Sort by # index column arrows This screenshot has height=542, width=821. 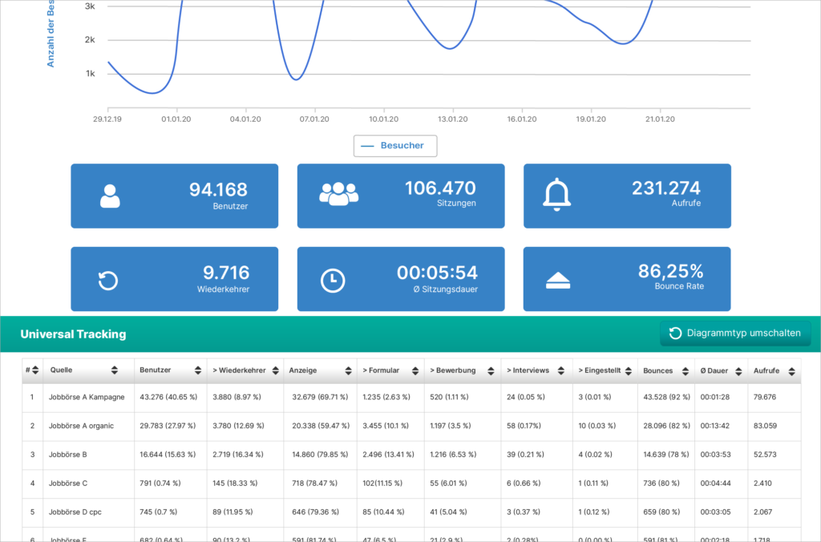click(x=35, y=370)
